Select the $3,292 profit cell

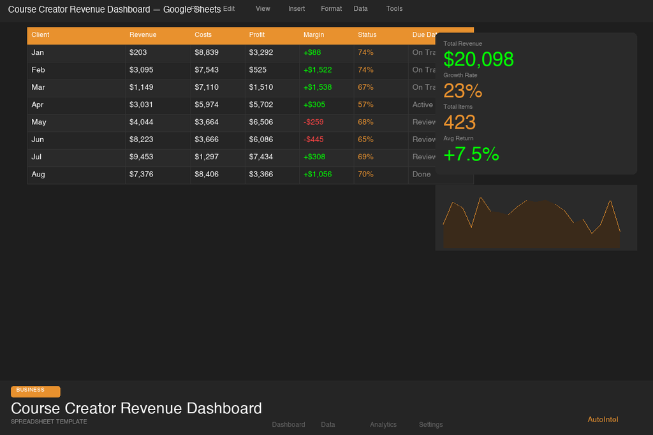click(272, 53)
